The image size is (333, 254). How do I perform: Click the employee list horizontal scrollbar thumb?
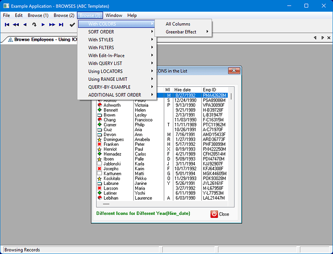[x=106, y=204]
